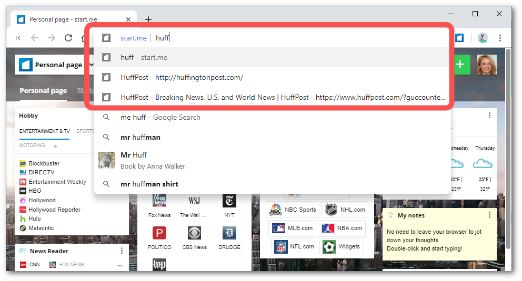Click the start.me extension icon
Screen dimensions: 522x281
pos(460,38)
